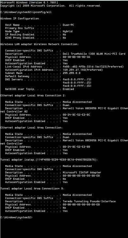Click the Host Name value Duan-PC
The height and width of the screenshot is (238, 128).
pyautogui.click(x=68, y=25)
